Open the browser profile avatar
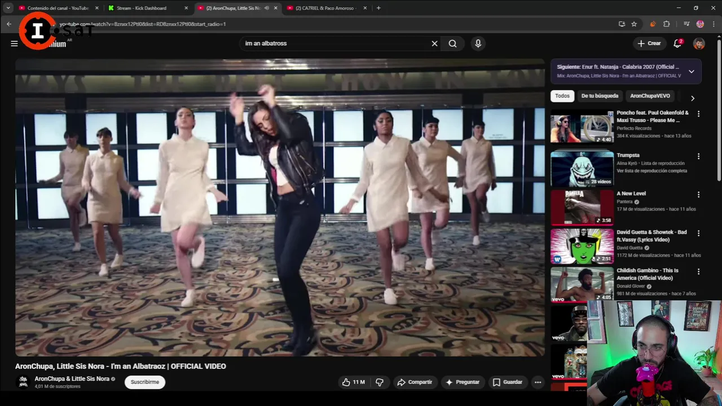The image size is (722, 406). point(700,24)
